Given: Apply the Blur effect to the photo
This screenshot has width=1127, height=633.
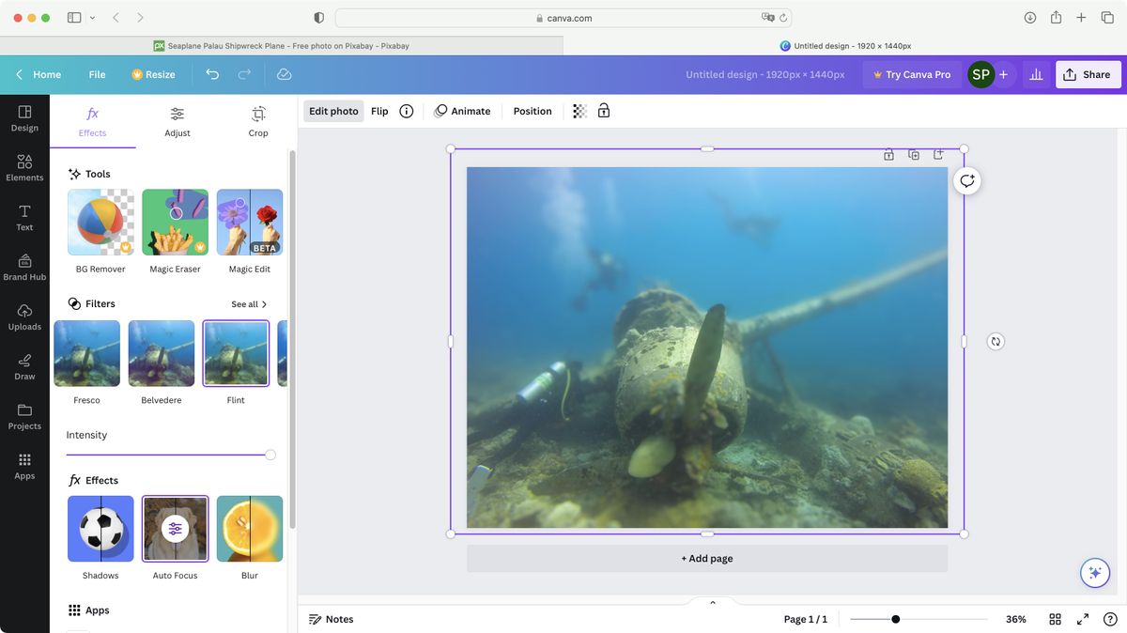Looking at the screenshot, I should point(249,529).
